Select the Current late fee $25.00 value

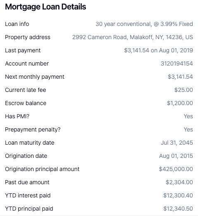pyautogui.click(x=184, y=90)
